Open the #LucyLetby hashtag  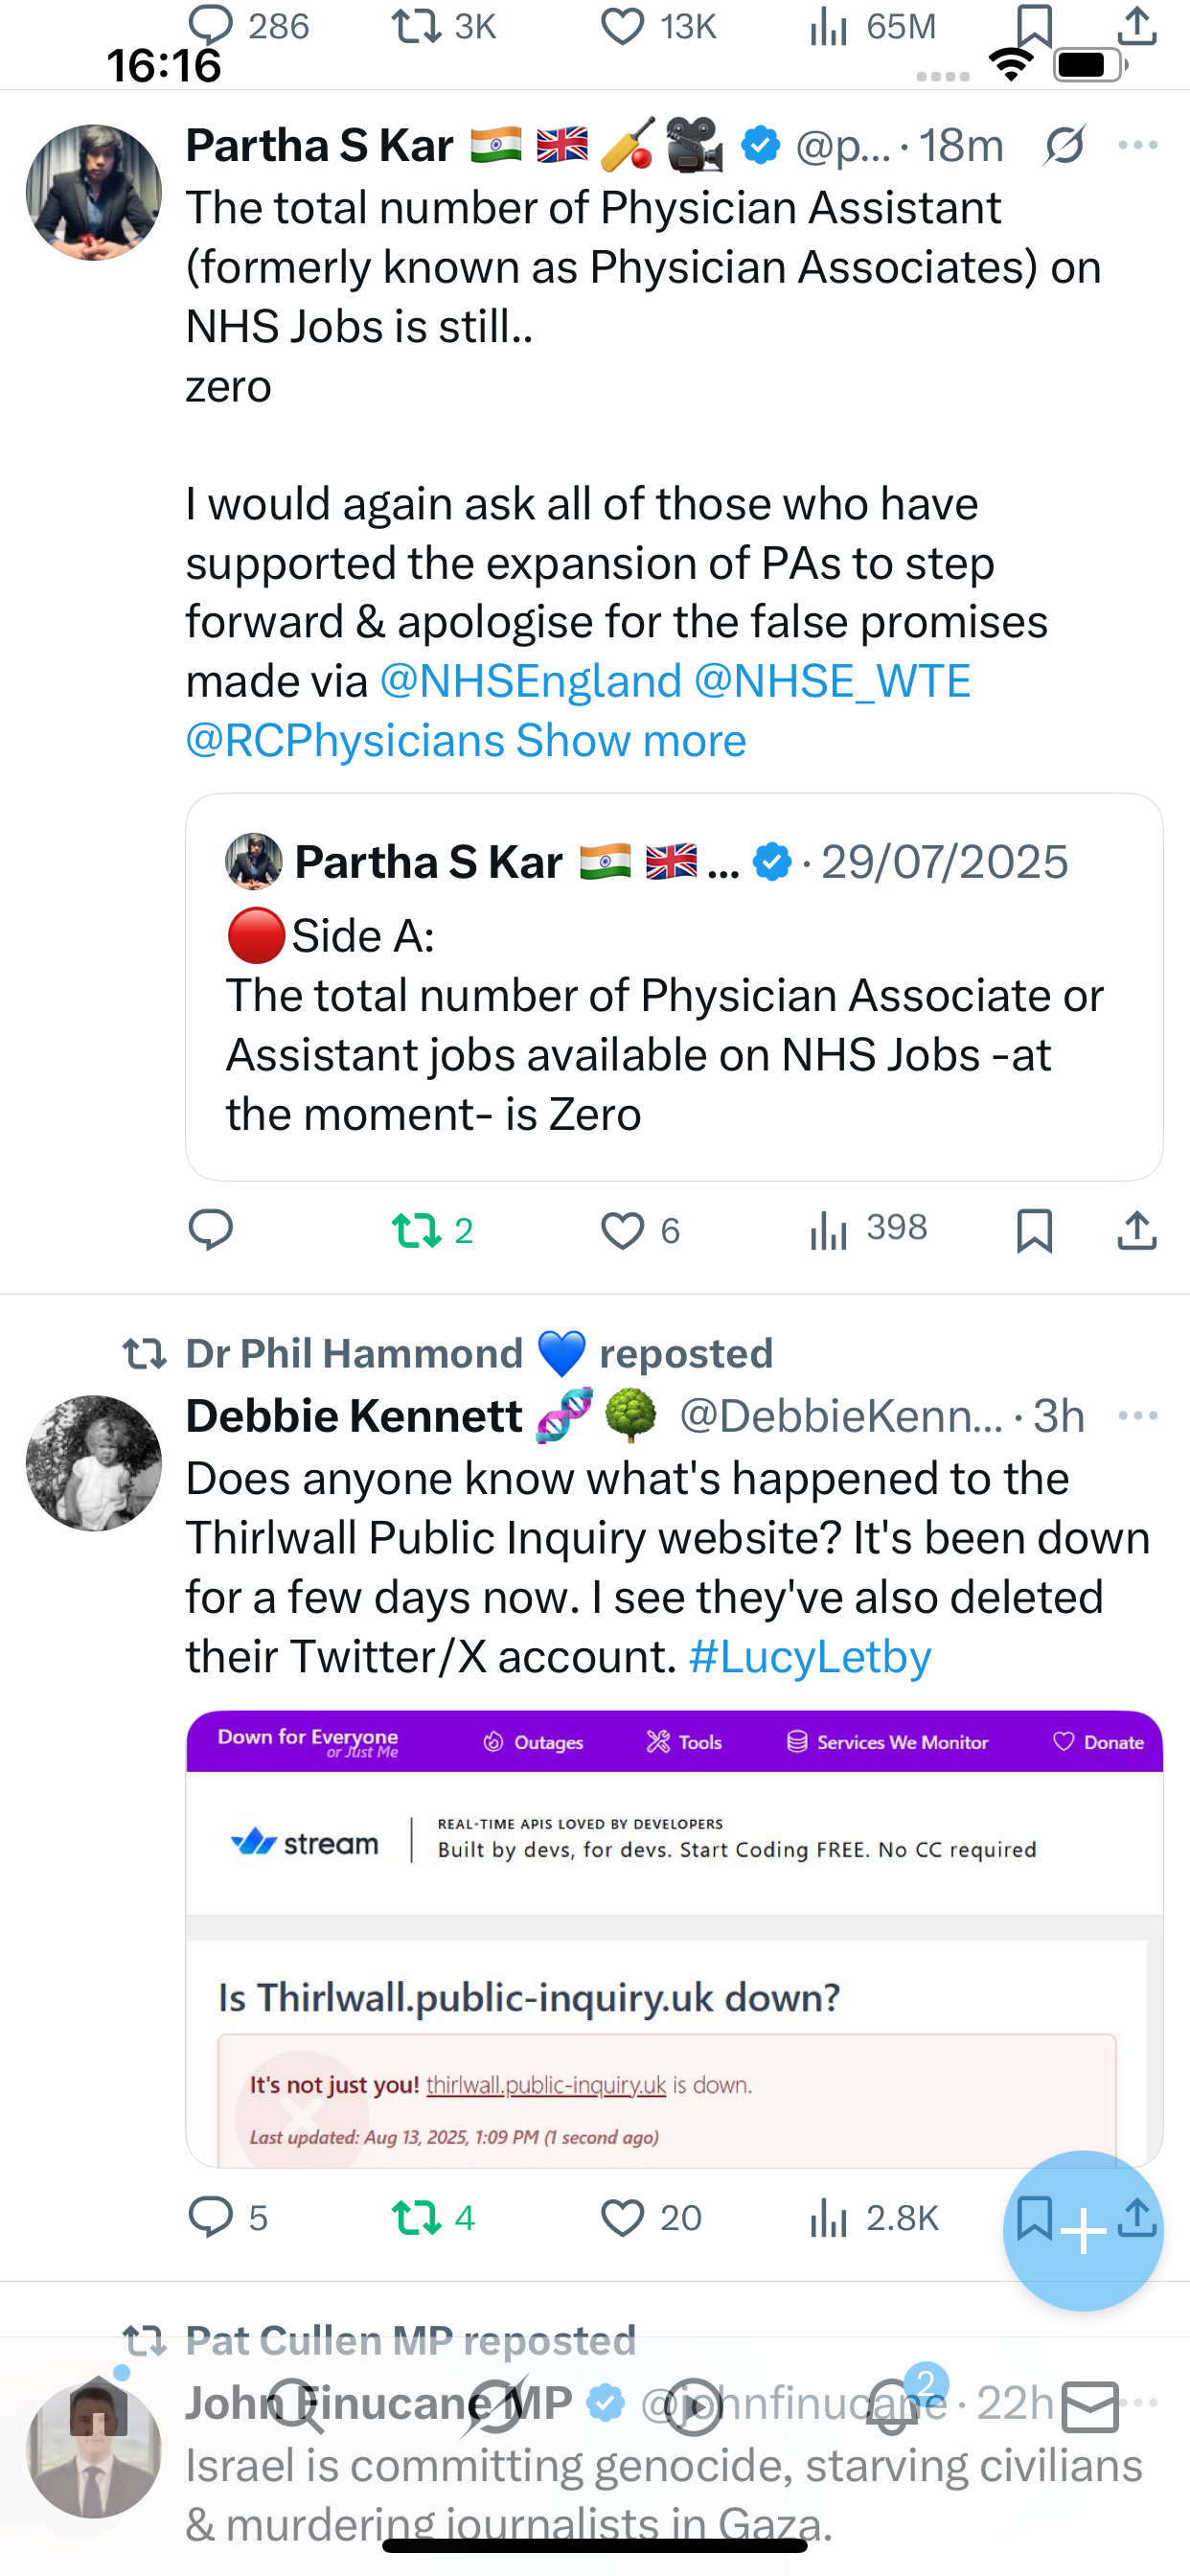tap(810, 1657)
